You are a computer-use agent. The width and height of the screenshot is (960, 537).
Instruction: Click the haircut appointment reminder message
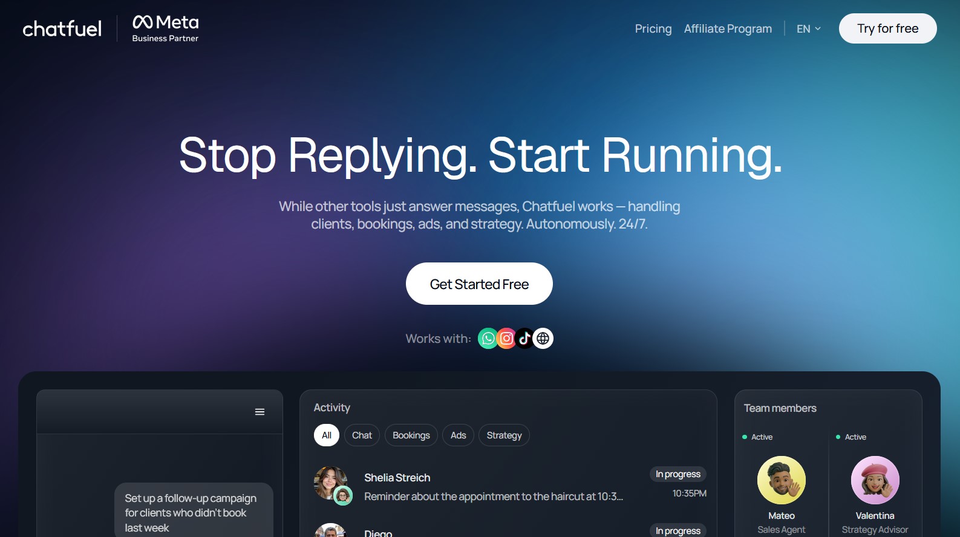494,496
